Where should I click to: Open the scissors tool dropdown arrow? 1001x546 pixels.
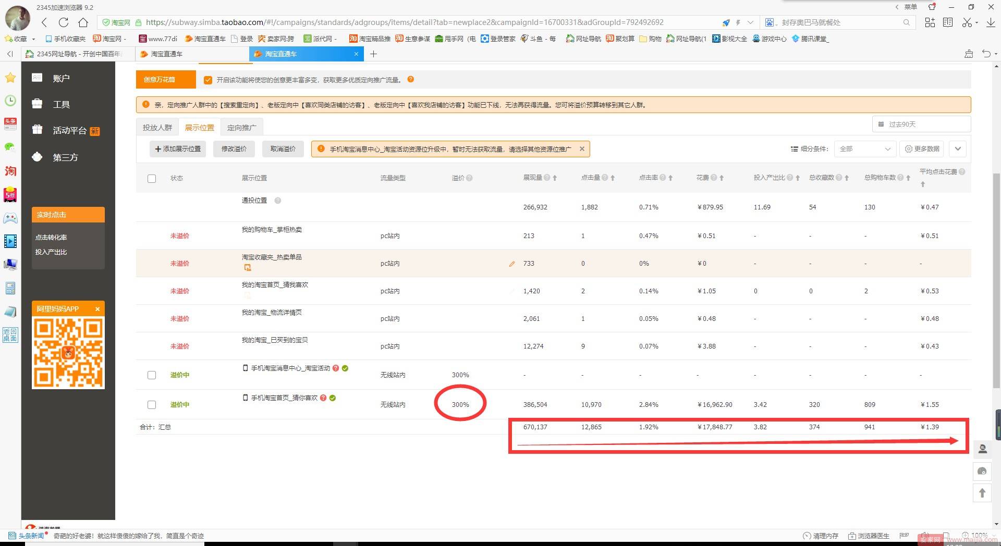(x=976, y=23)
